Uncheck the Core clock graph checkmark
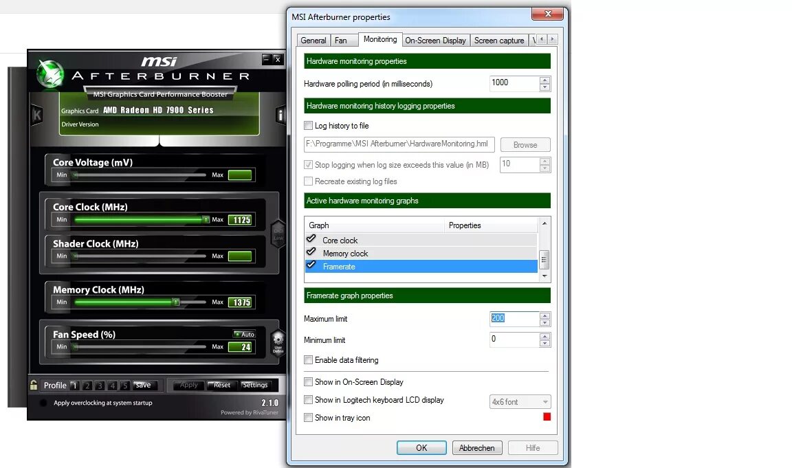792x468 pixels. coord(311,239)
